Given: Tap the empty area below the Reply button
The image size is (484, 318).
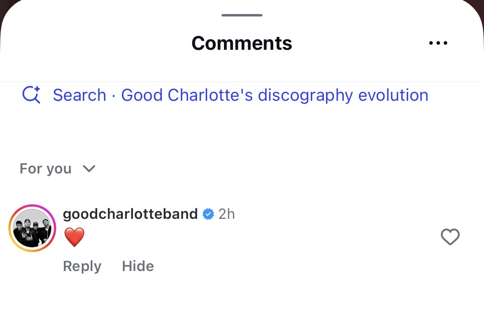Looking at the screenshot, I should click(82, 297).
